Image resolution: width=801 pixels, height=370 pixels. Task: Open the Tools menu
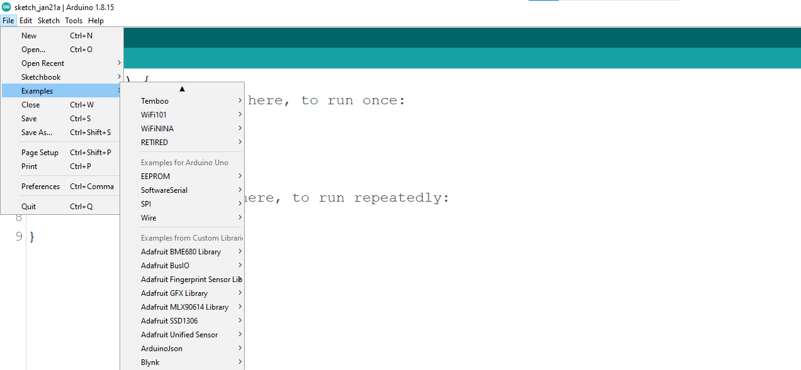tap(74, 21)
